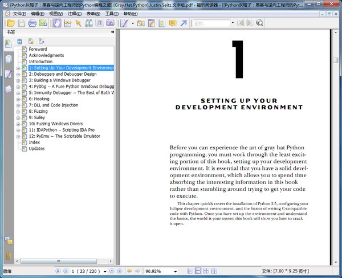Choose the Highlight tool icon
Screen dimensions: 342x278
coord(152,23)
